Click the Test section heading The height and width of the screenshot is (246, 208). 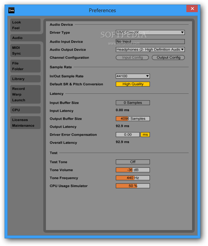pyautogui.click(x=54, y=153)
